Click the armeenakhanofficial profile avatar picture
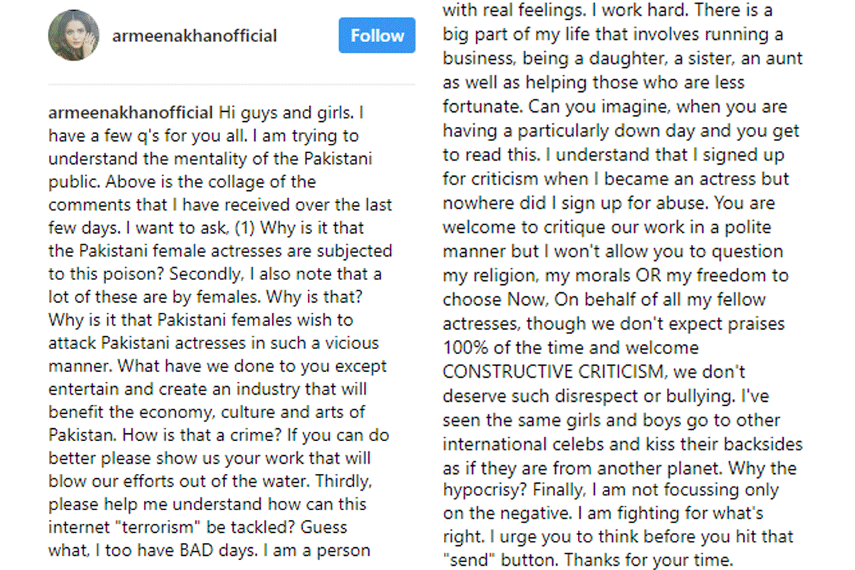855x570 pixels. 73,36
